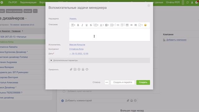Insert table in description

[127, 25]
